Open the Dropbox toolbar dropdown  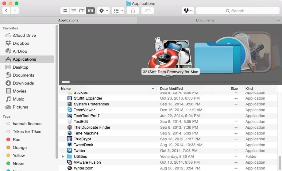[188, 11]
